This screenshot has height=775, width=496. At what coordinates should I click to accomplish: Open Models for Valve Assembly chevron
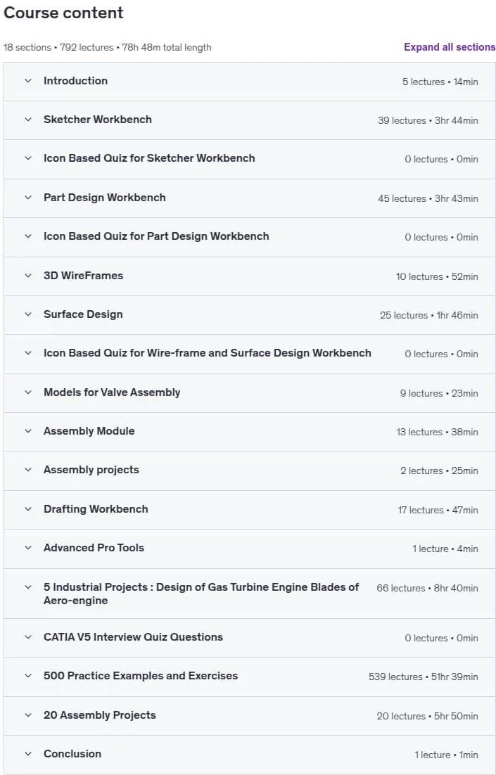[x=28, y=392]
